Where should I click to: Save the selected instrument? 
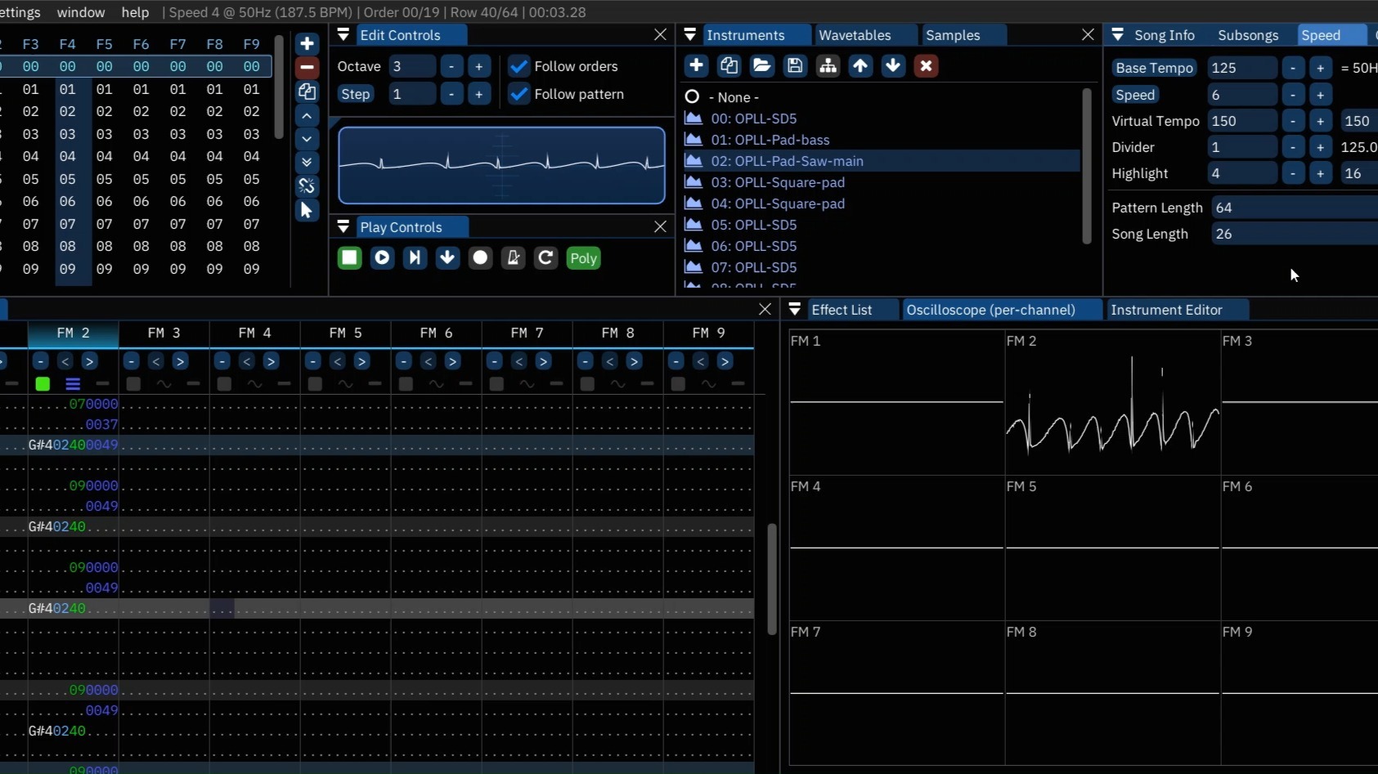click(x=794, y=66)
